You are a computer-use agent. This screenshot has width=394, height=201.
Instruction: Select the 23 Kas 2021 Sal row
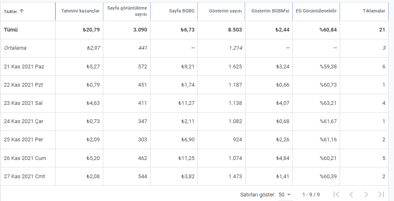(x=195, y=103)
